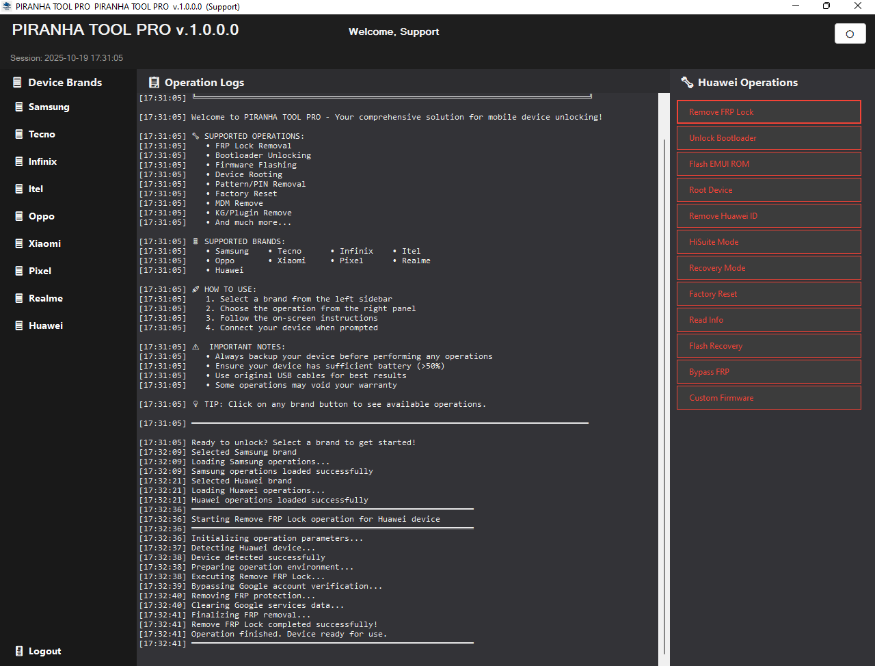Click the icon next to Pixel
This screenshot has width=875, height=666.
pos(19,271)
